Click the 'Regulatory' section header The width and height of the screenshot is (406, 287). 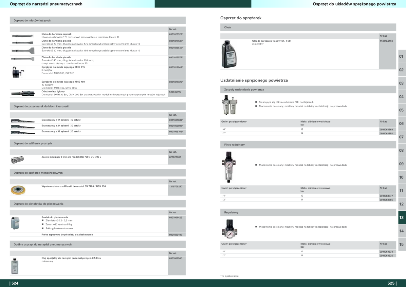tap(308, 212)
